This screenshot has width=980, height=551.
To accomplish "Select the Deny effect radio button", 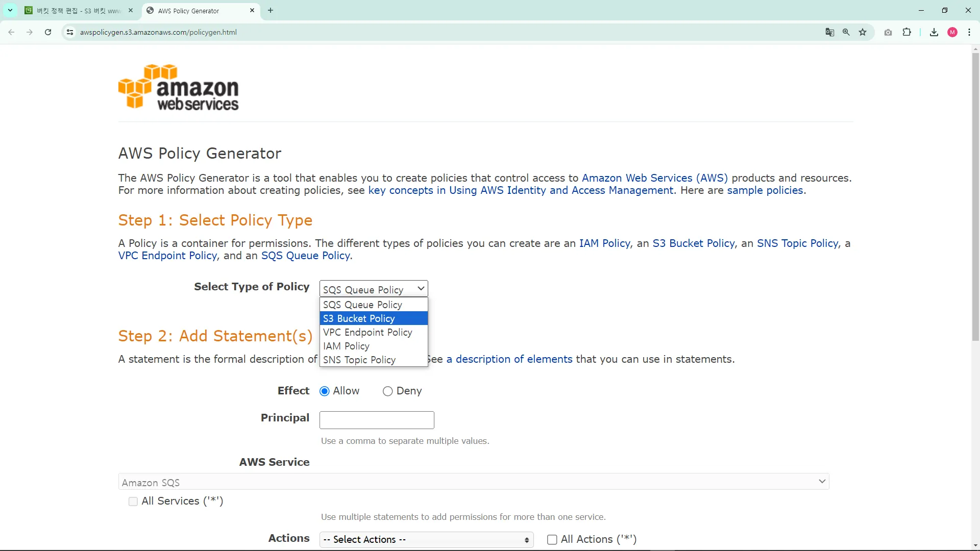I will [388, 391].
